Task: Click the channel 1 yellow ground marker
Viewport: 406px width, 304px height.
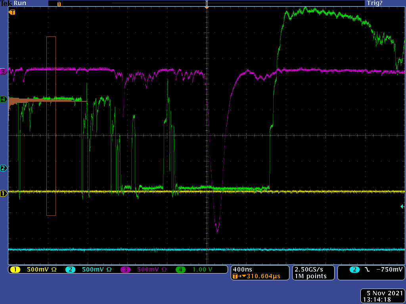Action: 4,194
